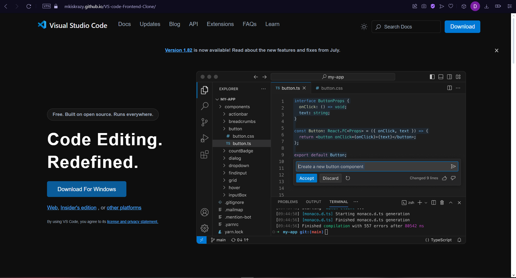Click the regenerate icon next to Discard
The image size is (516, 278).
tap(348, 178)
